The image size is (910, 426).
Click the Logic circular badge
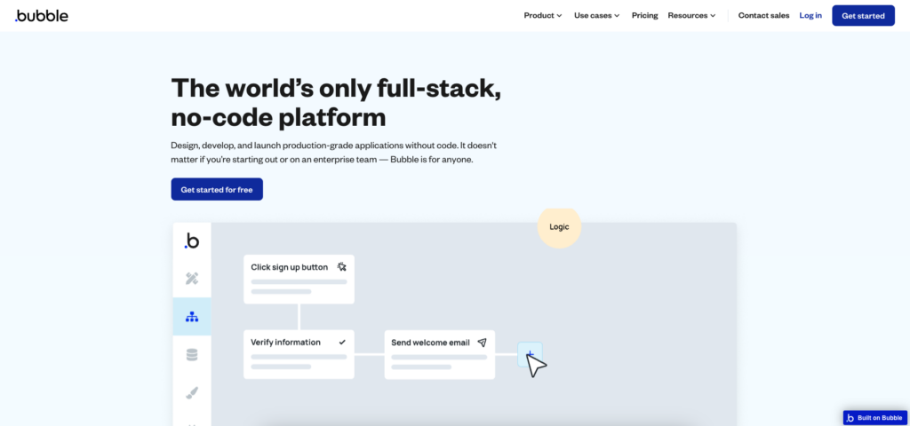pos(560,227)
